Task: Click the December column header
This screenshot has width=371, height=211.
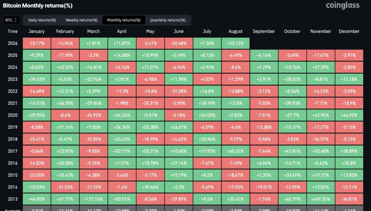Action: pos(349,31)
